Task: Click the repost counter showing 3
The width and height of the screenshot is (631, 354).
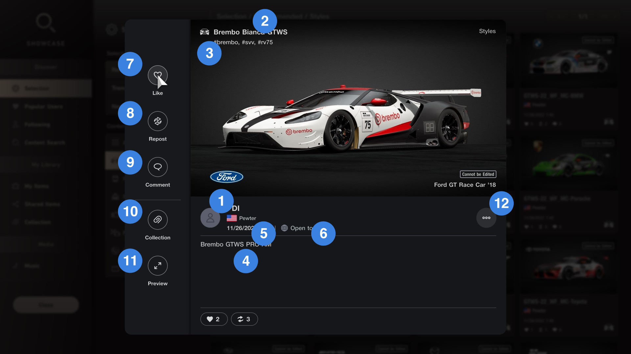Action: click(x=244, y=319)
